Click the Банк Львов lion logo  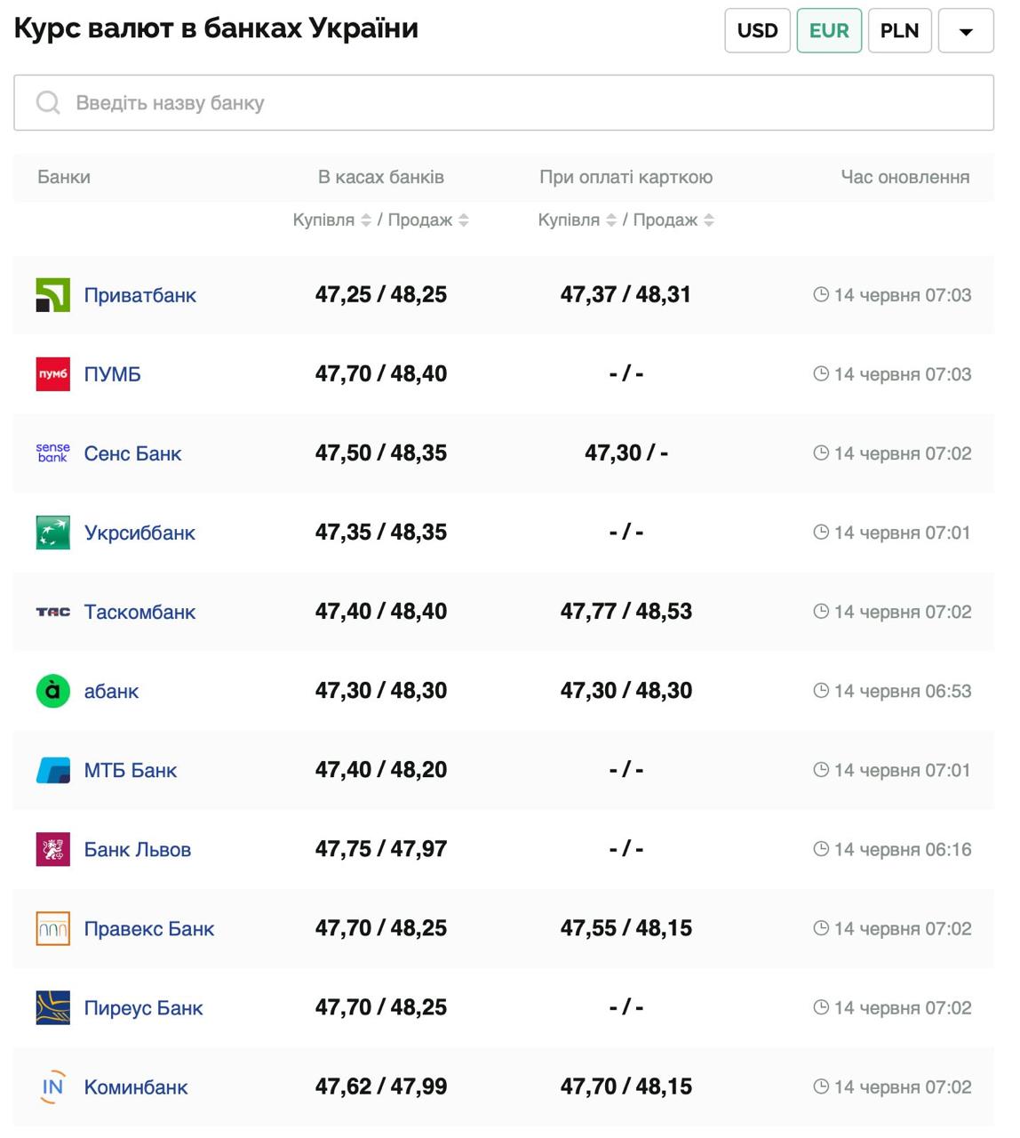coord(52,849)
